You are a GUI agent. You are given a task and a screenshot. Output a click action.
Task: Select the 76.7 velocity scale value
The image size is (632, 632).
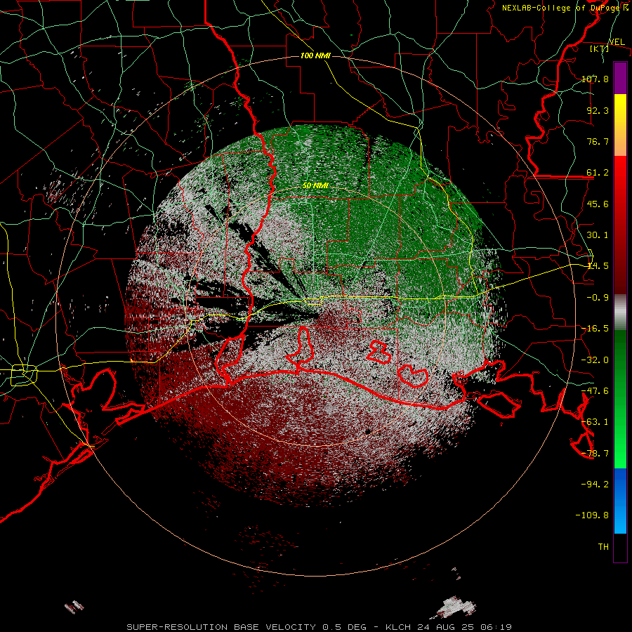point(598,141)
